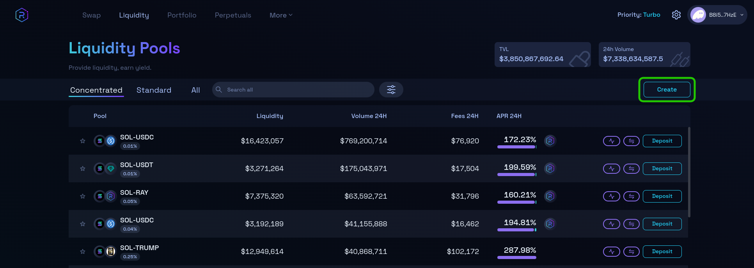Deposit into the SOL-USDT pool
Viewport: 754px width, 268px height.
(x=662, y=169)
